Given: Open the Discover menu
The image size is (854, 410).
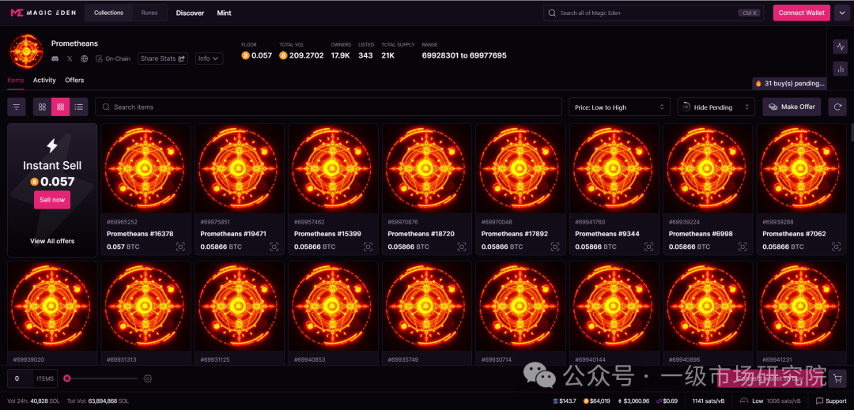Looking at the screenshot, I should (190, 13).
